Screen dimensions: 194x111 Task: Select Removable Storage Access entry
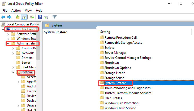click(x=123, y=43)
